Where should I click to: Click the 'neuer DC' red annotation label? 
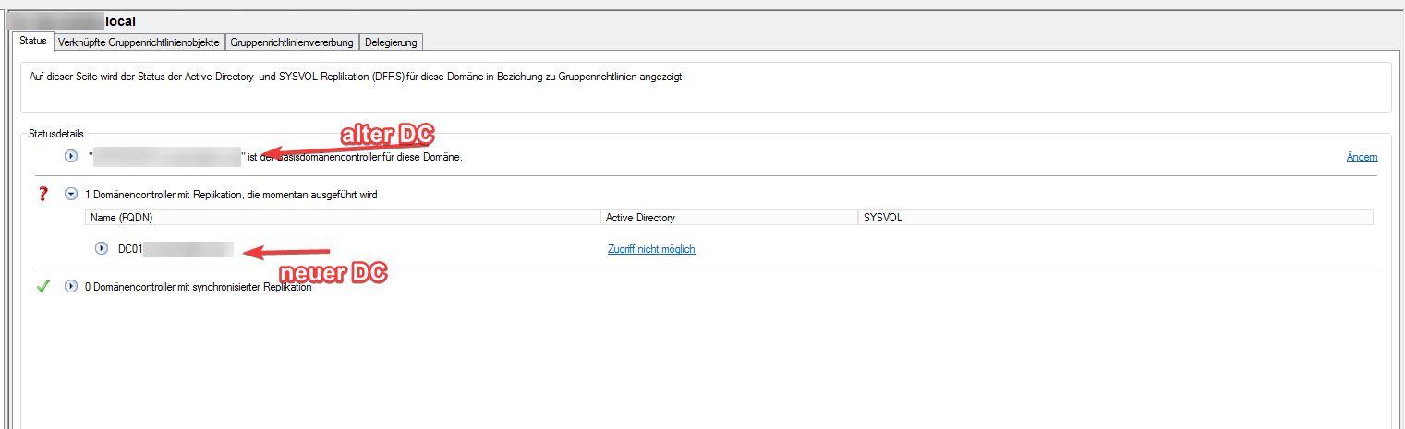(332, 273)
